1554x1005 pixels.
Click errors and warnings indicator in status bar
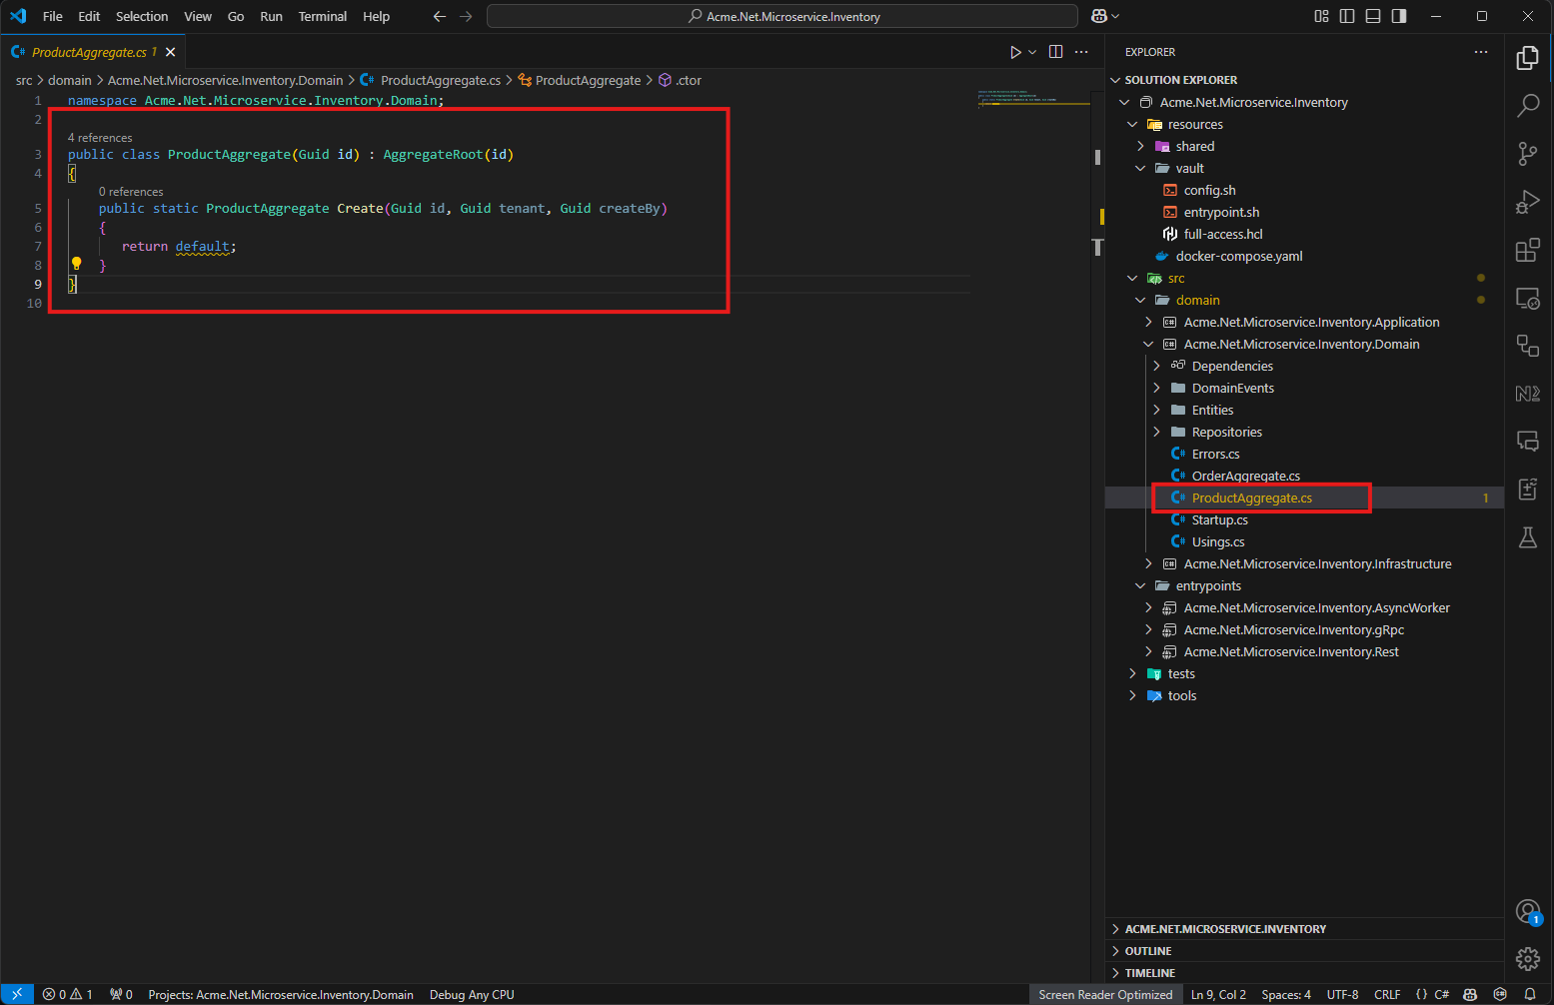coord(68,994)
